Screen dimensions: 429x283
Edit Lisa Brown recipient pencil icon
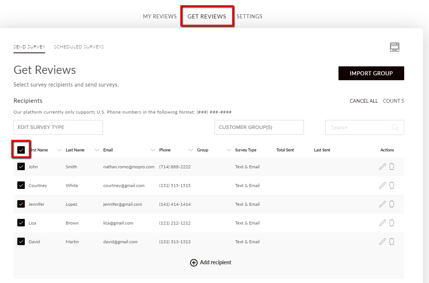coord(382,223)
